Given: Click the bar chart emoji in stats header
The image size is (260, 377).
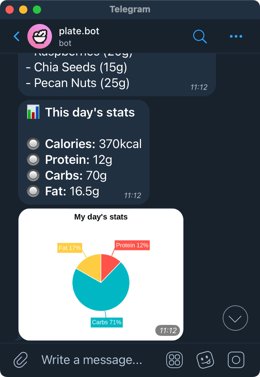Looking at the screenshot, I should (x=33, y=112).
